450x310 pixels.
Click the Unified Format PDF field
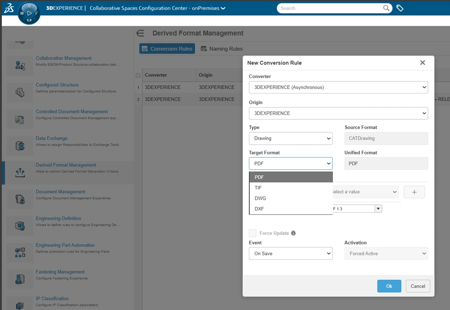tap(386, 164)
